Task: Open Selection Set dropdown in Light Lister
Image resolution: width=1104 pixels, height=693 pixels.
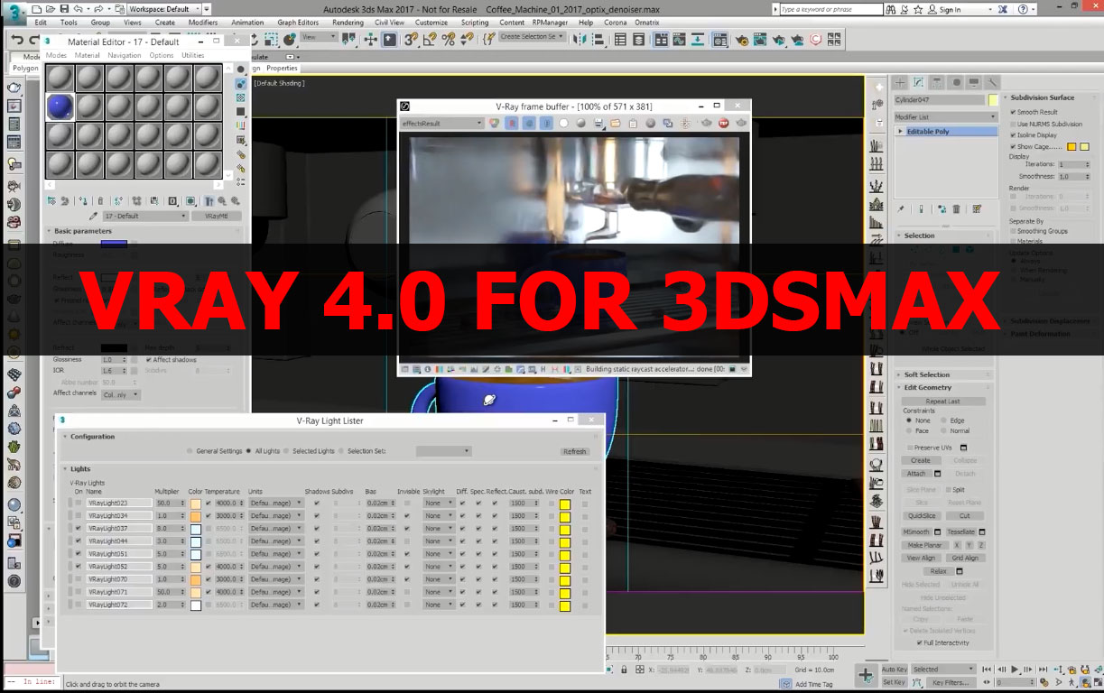Action: click(443, 451)
